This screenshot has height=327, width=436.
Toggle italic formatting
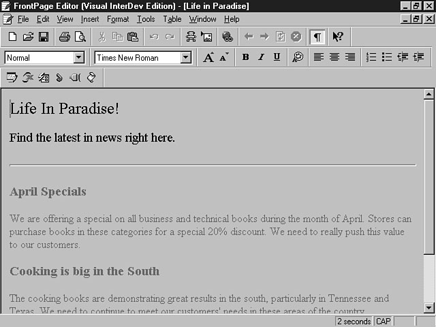pos(261,57)
